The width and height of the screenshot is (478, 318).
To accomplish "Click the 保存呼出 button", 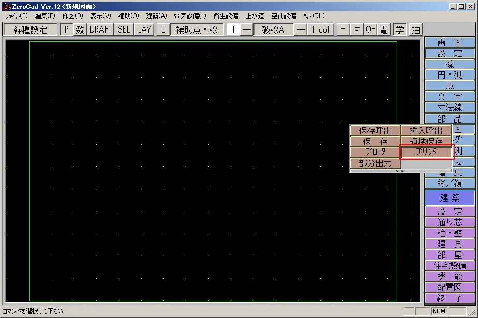I will click(375, 131).
